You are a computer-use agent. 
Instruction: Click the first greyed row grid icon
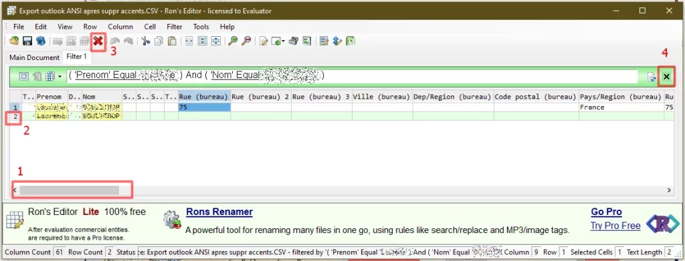pyautogui.click(x=58, y=41)
